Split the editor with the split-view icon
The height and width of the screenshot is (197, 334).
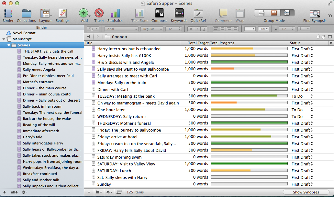tap(330, 37)
